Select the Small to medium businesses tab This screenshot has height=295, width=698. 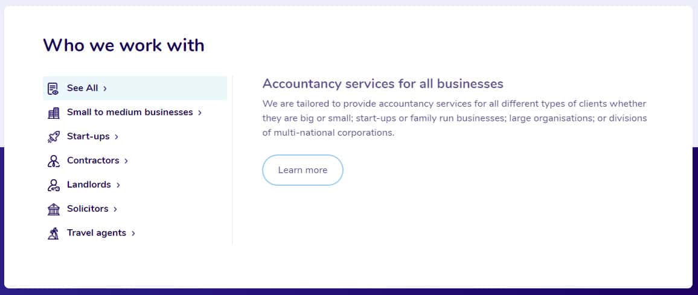[135, 112]
